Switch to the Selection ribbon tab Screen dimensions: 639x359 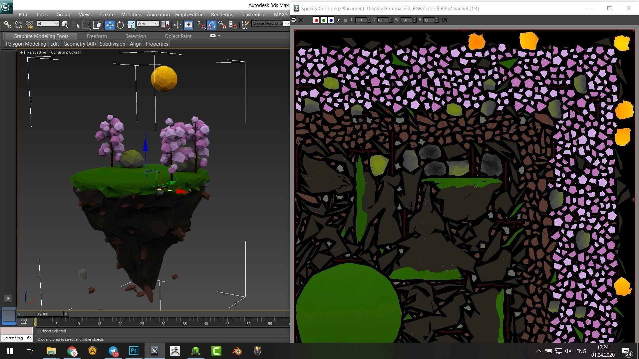tap(136, 36)
